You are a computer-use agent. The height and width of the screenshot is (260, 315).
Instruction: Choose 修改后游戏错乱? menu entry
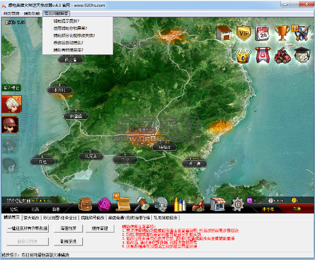[x=68, y=43]
